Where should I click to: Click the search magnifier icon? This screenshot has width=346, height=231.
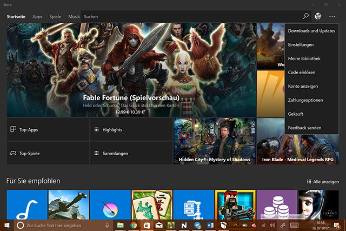coord(305,16)
